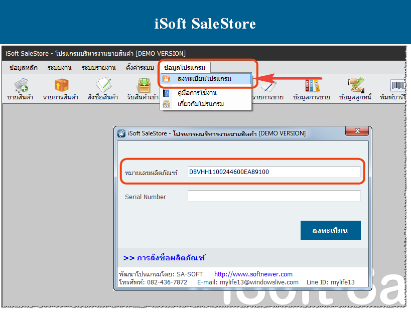Open the รับสินค้าเข้า download box icon
Image resolution: width=411 pixels, height=312 pixels.
pos(144,85)
